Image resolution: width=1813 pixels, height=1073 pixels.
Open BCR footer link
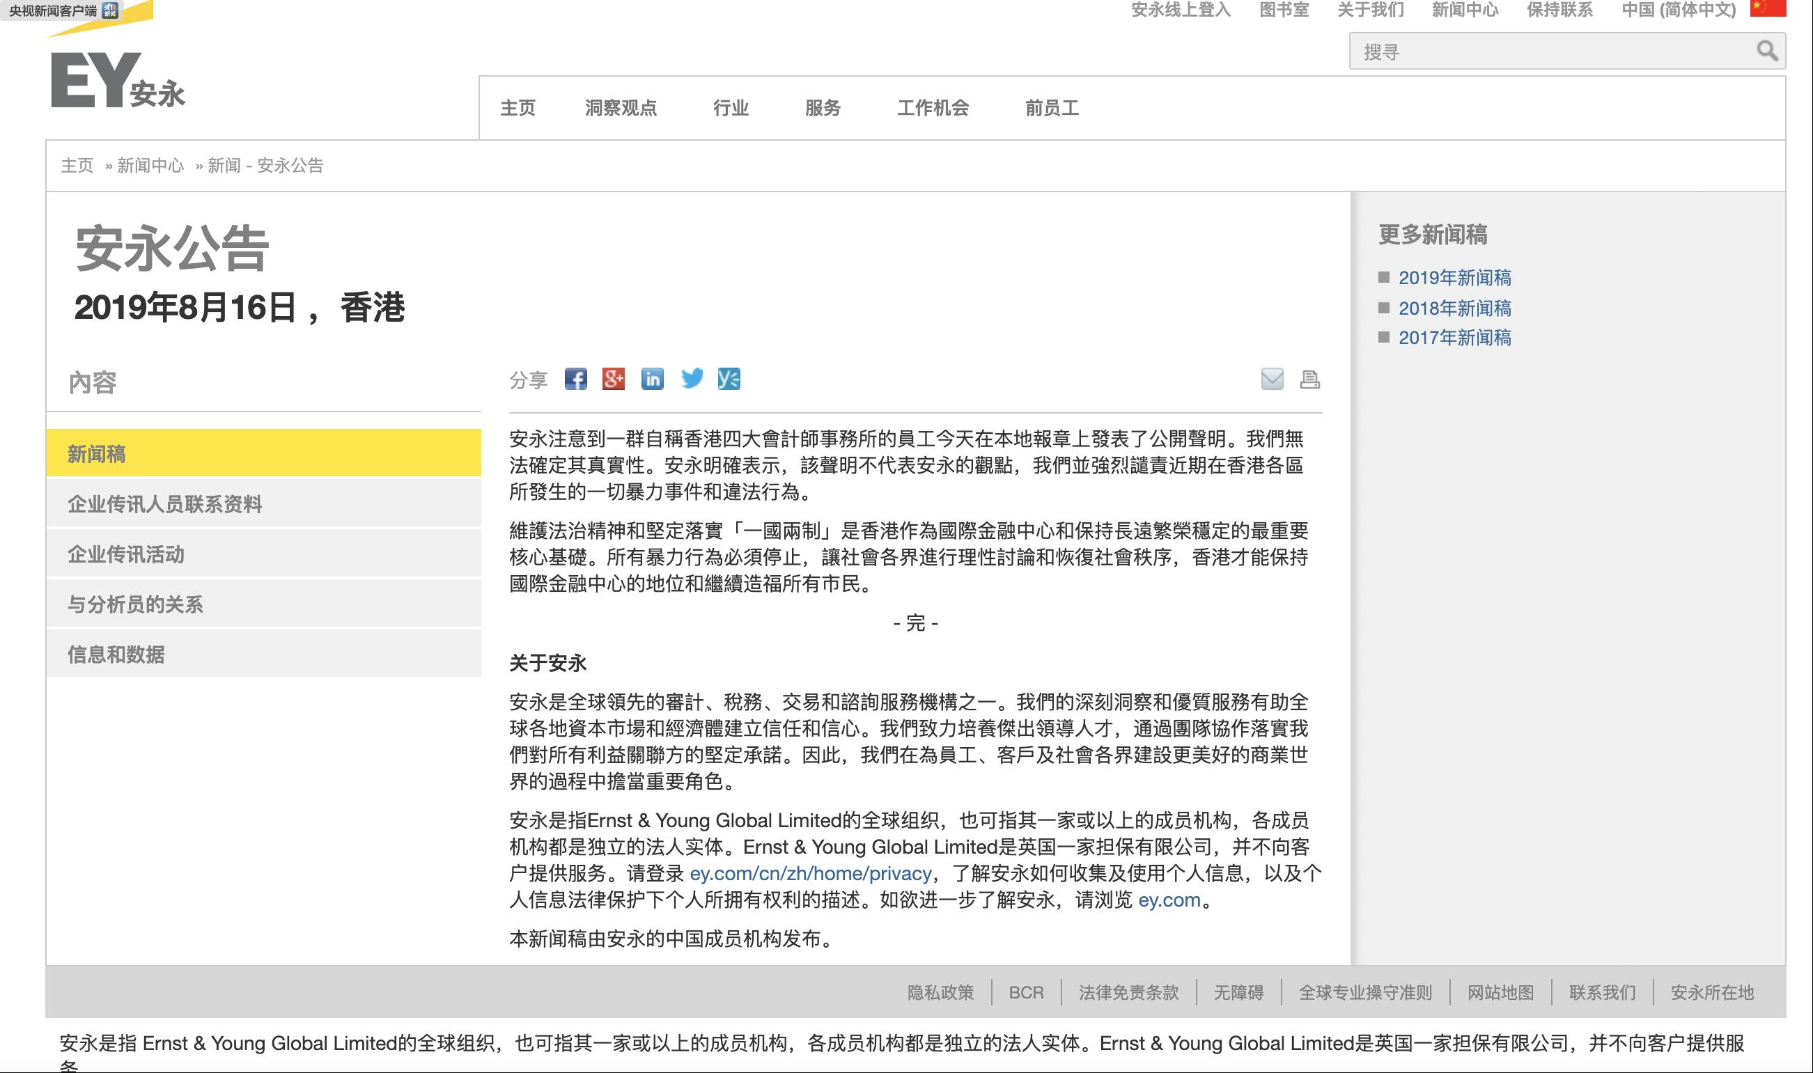pyautogui.click(x=1026, y=993)
